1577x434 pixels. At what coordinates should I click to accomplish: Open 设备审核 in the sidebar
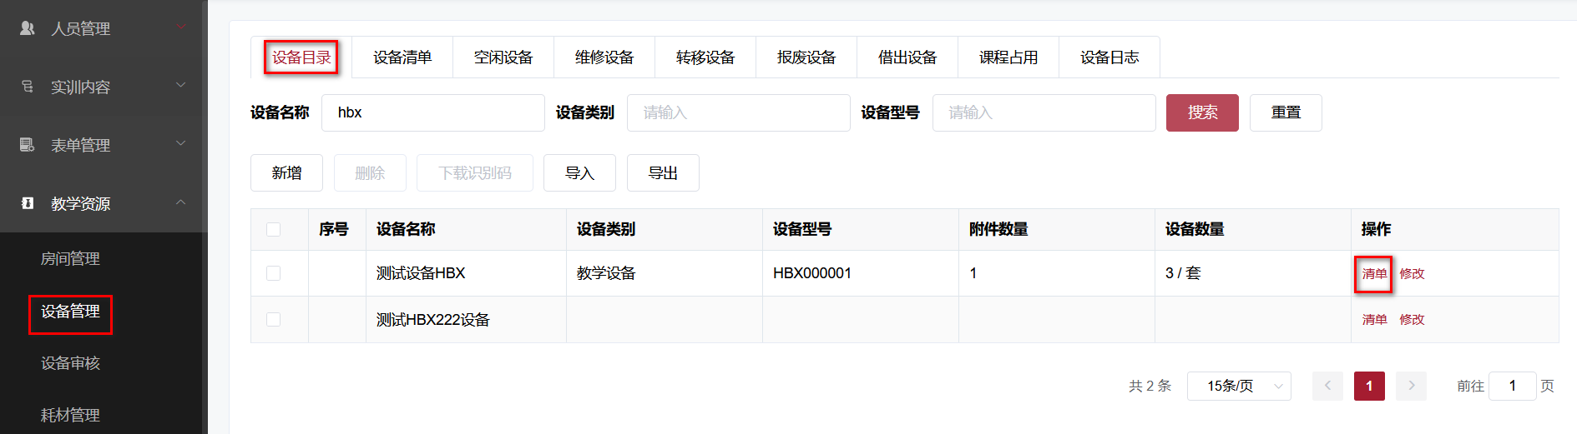(x=70, y=363)
